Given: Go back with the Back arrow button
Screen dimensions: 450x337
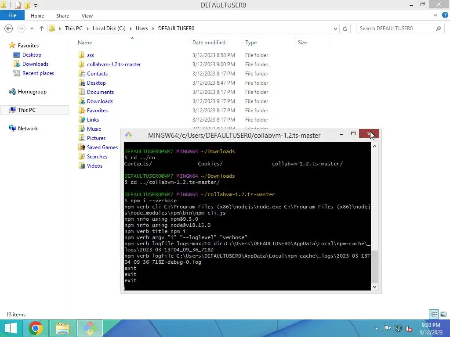Looking at the screenshot, I should [9, 29].
